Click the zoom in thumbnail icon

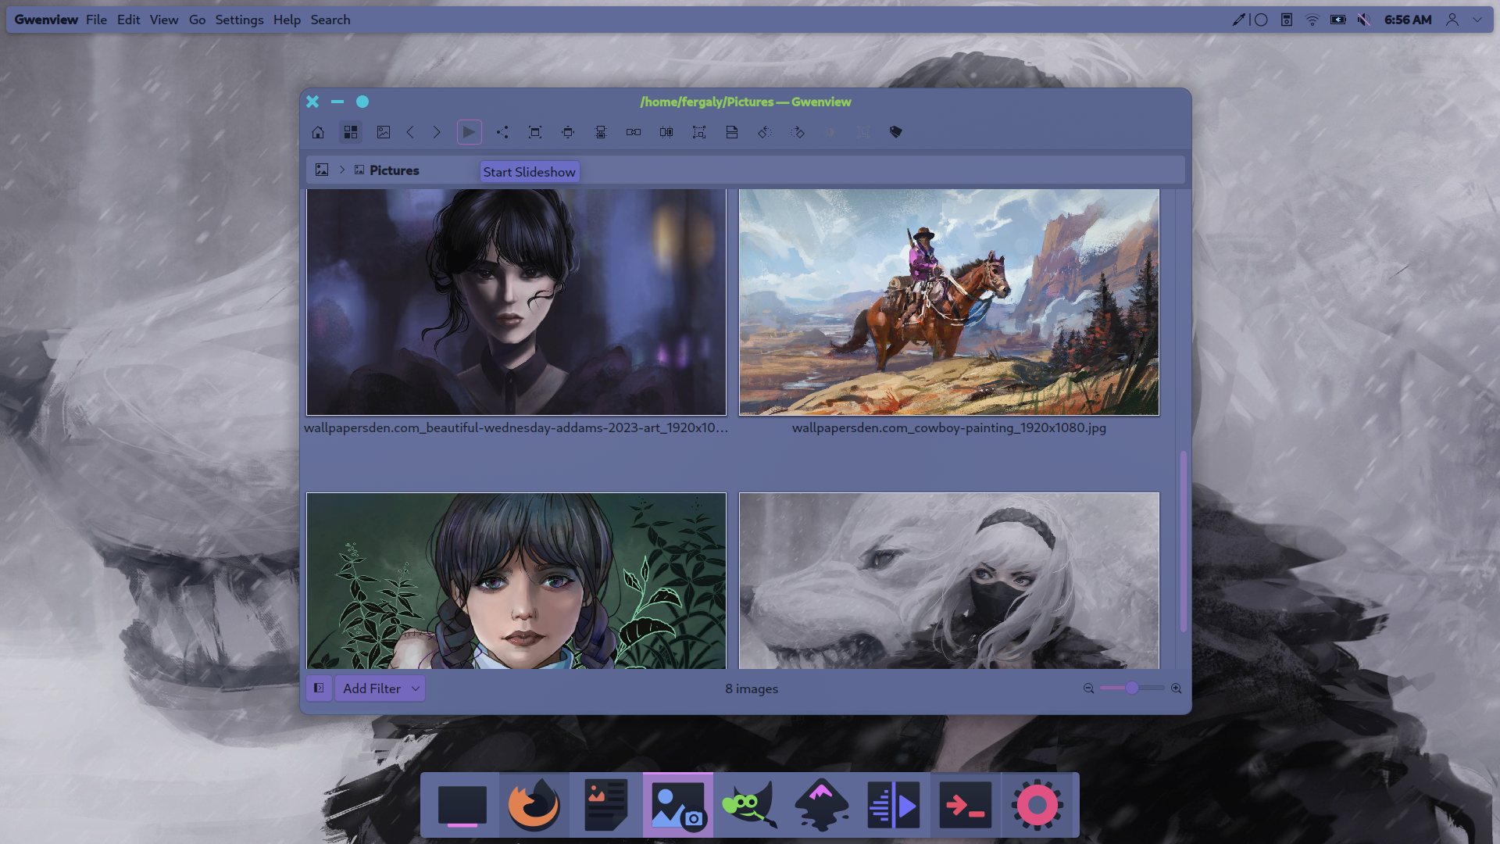1176,688
